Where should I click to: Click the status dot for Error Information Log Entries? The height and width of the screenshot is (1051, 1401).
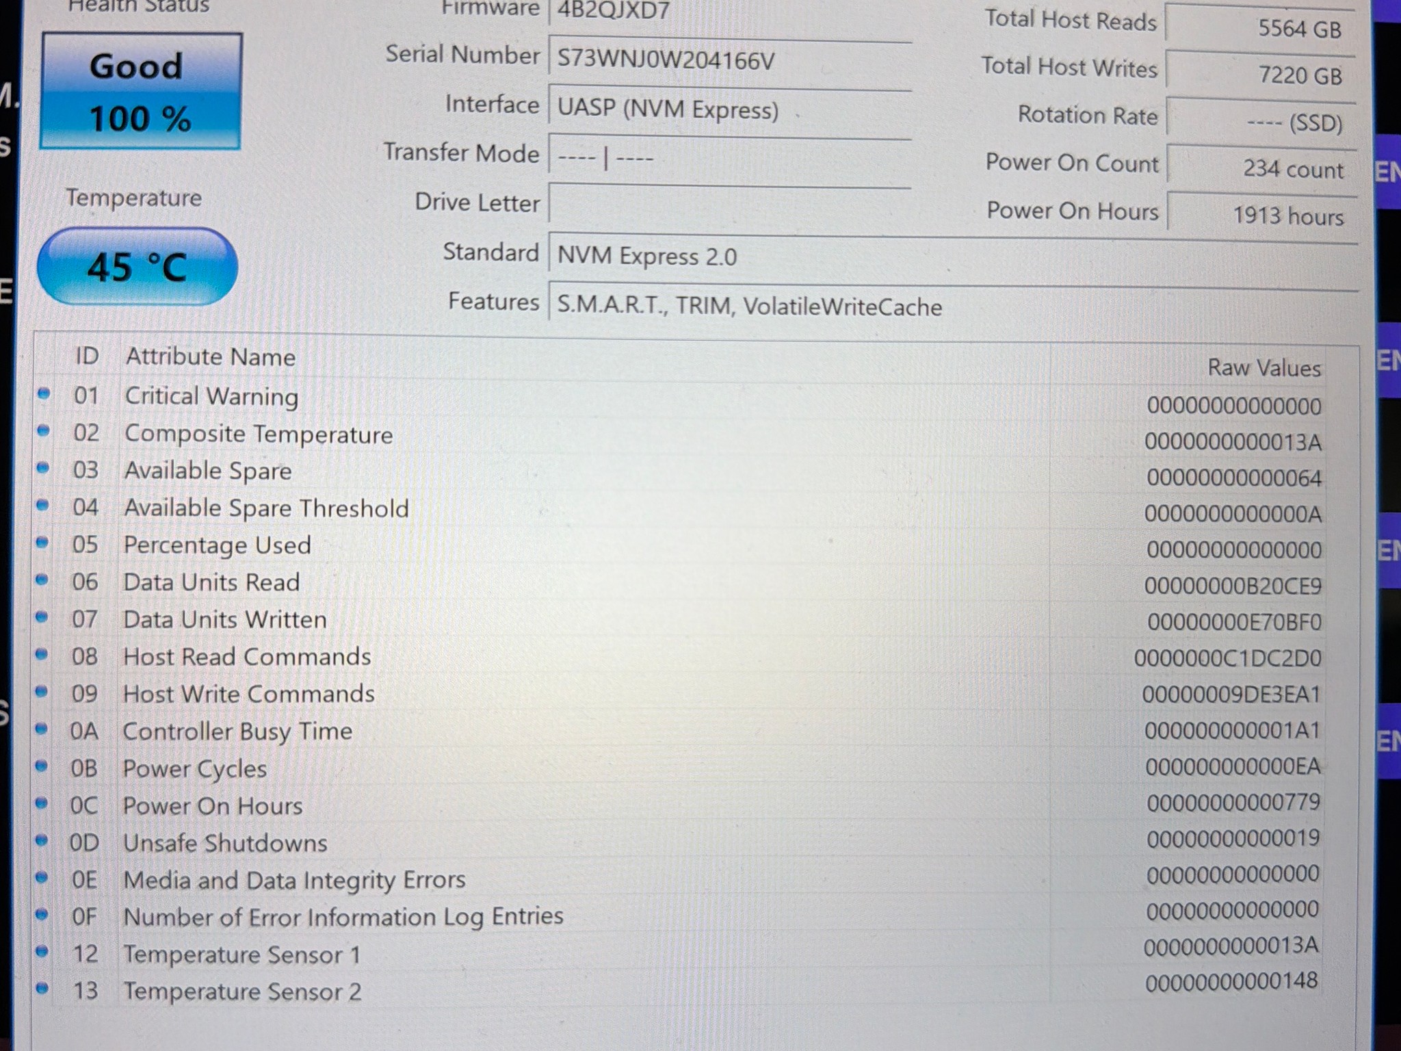42,913
